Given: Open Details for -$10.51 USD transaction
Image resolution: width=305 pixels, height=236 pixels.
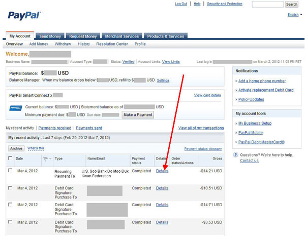Looking at the screenshot, I should point(162,188).
